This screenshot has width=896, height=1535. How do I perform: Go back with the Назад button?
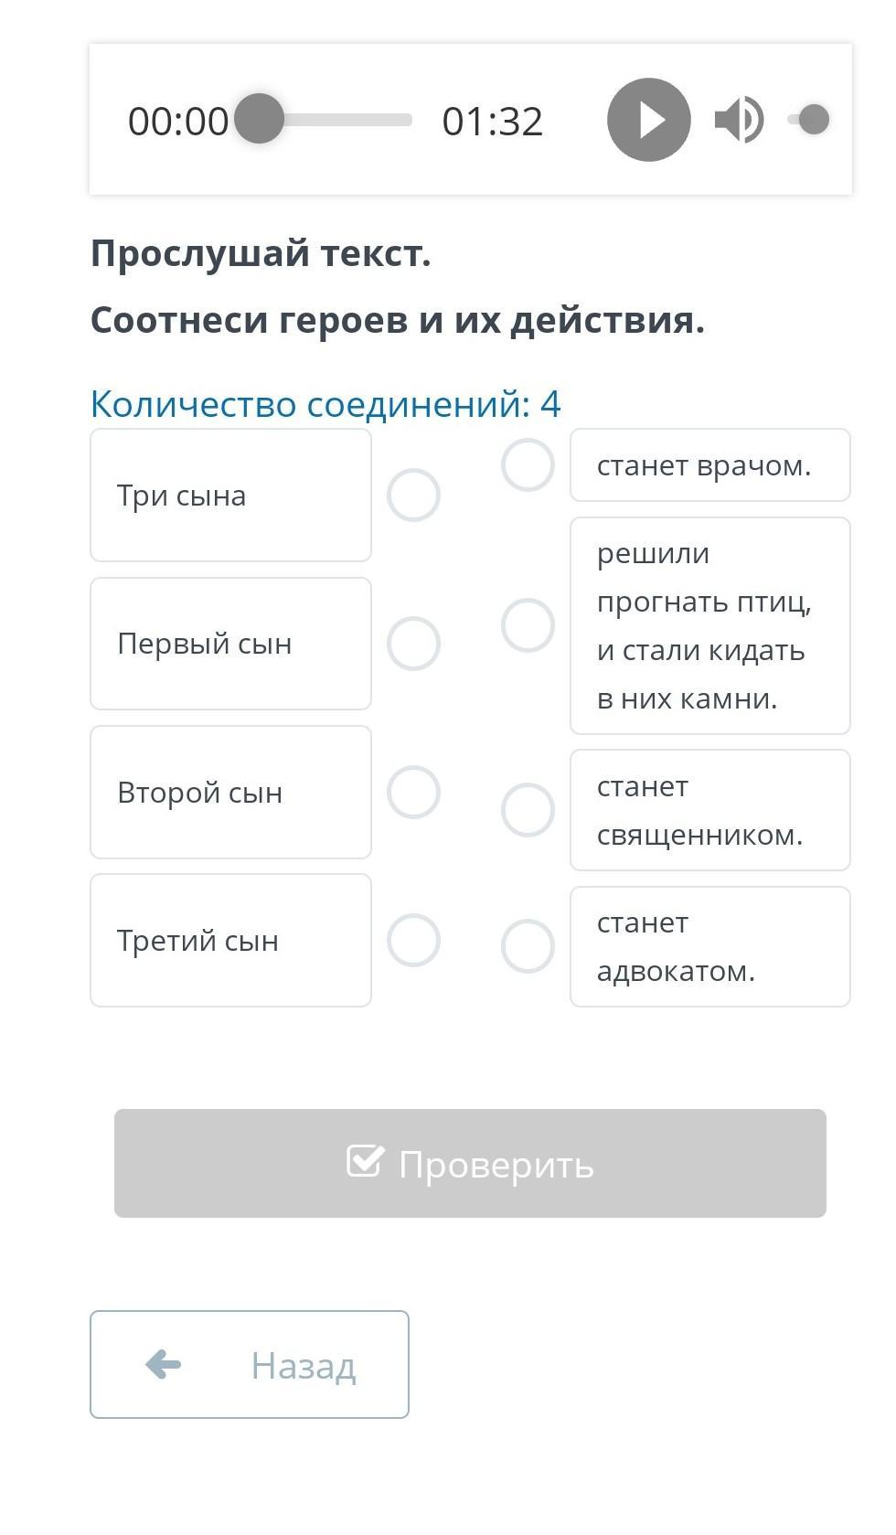click(250, 1364)
